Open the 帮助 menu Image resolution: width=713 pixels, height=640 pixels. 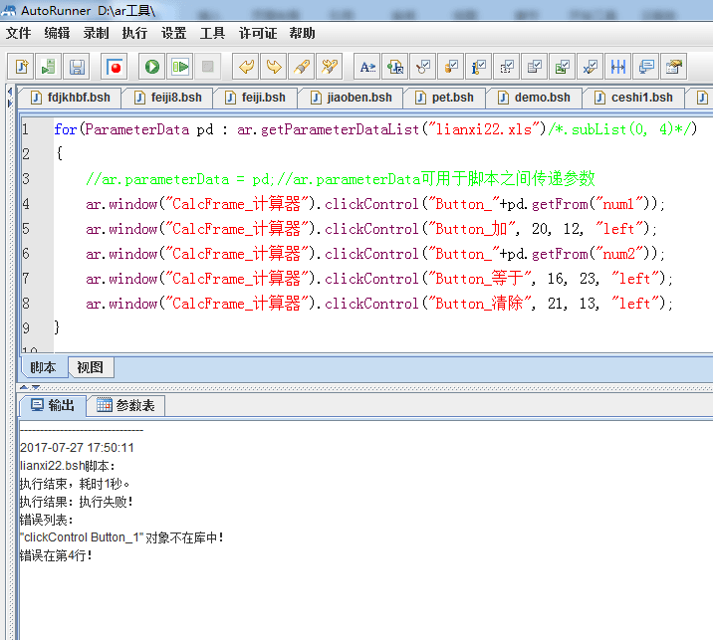pos(302,33)
